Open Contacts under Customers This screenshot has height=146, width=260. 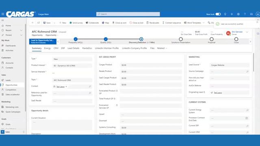pos(9,68)
